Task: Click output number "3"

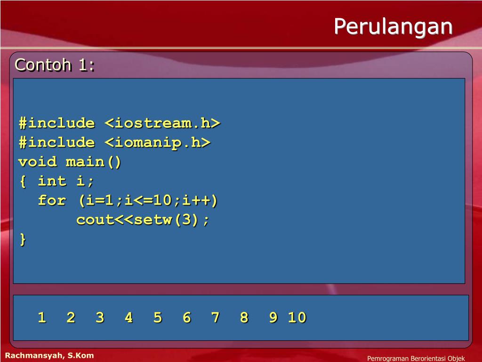Action: click(x=100, y=317)
